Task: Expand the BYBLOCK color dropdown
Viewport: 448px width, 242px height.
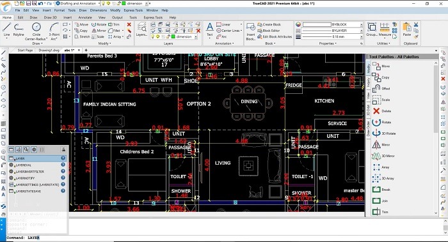Action: click(x=362, y=24)
